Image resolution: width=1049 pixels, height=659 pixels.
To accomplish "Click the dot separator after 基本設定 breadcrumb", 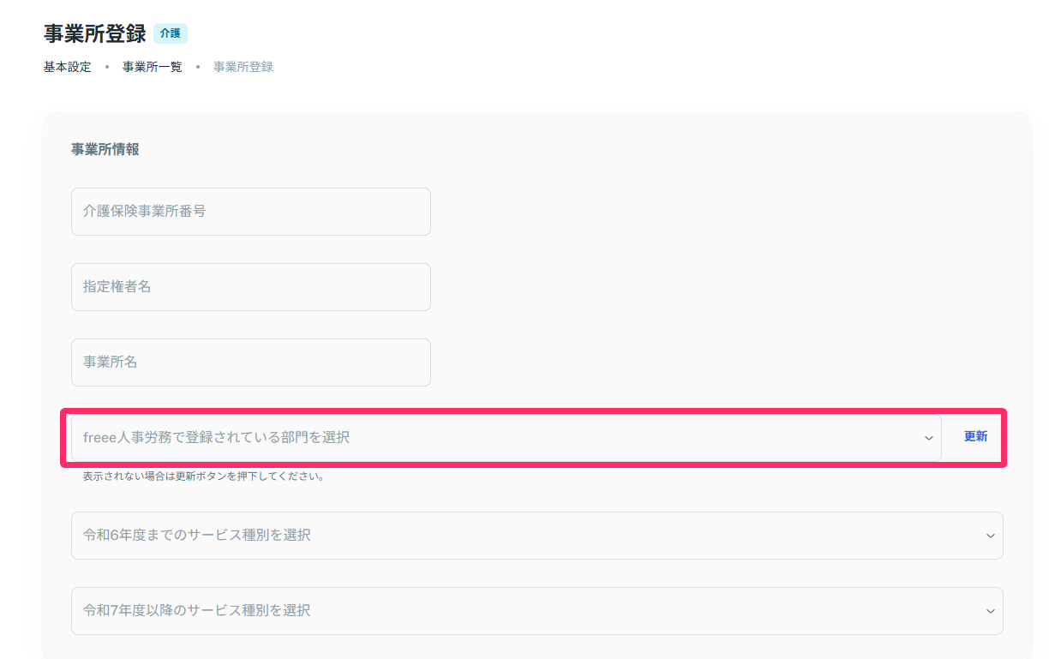I will (107, 67).
